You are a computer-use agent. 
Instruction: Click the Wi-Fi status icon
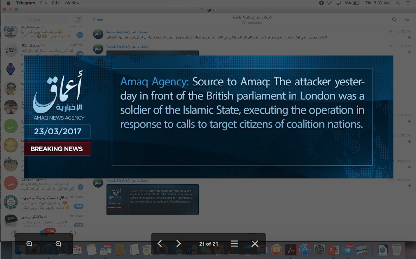coord(329,3)
